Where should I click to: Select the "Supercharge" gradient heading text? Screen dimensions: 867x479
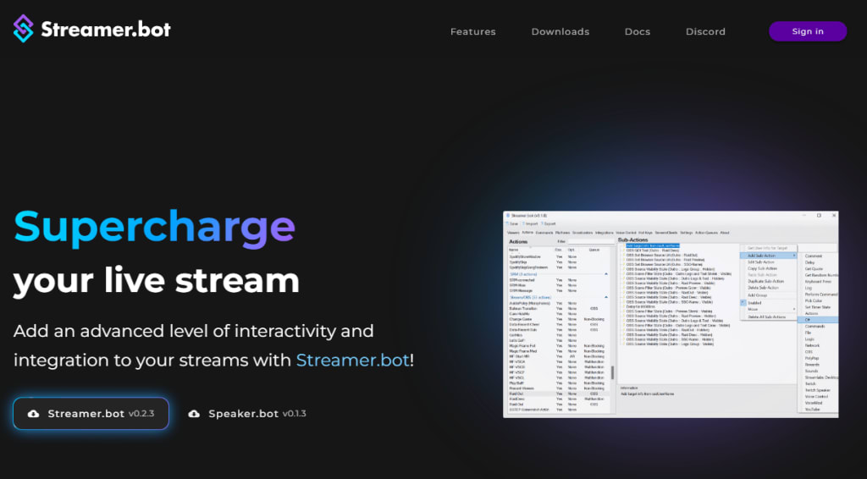(154, 228)
